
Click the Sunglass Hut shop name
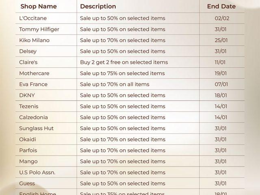pos(36,128)
